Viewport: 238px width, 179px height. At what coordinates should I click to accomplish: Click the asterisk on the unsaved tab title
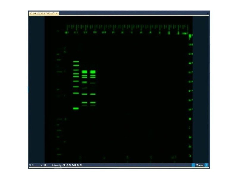53,13
